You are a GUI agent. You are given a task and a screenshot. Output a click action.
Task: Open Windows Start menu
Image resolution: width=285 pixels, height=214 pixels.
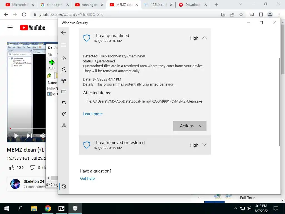point(7,208)
